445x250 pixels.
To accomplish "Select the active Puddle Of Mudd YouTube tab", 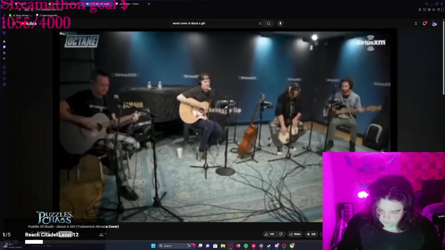I will click(x=97, y=4).
